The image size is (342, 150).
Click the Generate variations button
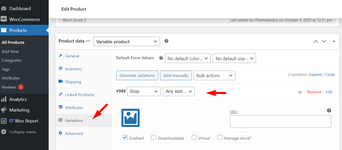(x=137, y=75)
